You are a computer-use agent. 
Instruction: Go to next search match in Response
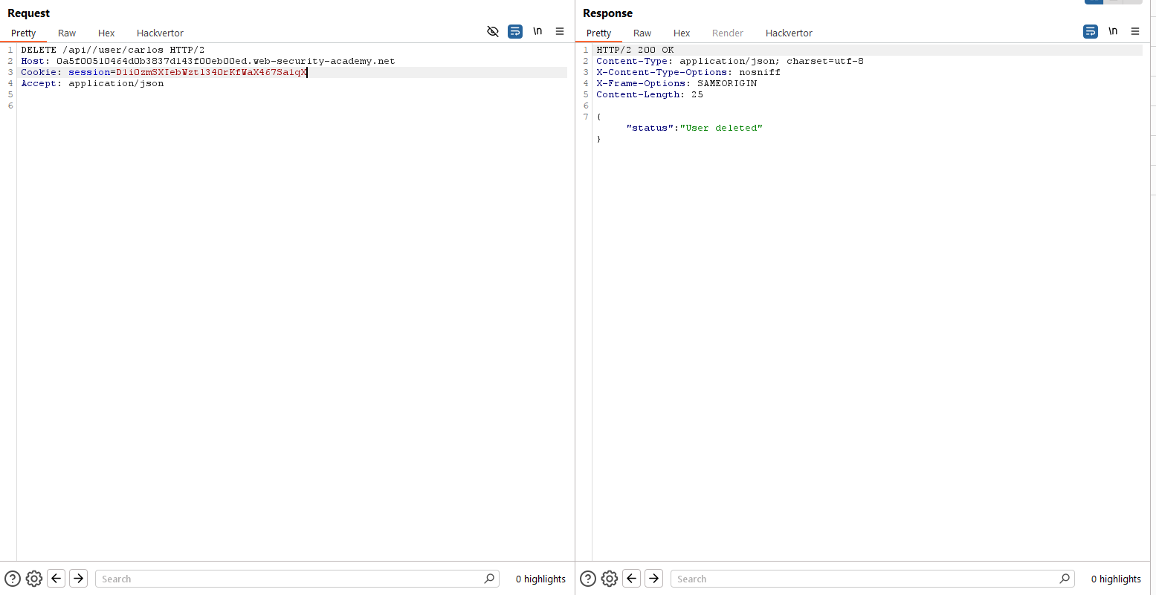(654, 579)
